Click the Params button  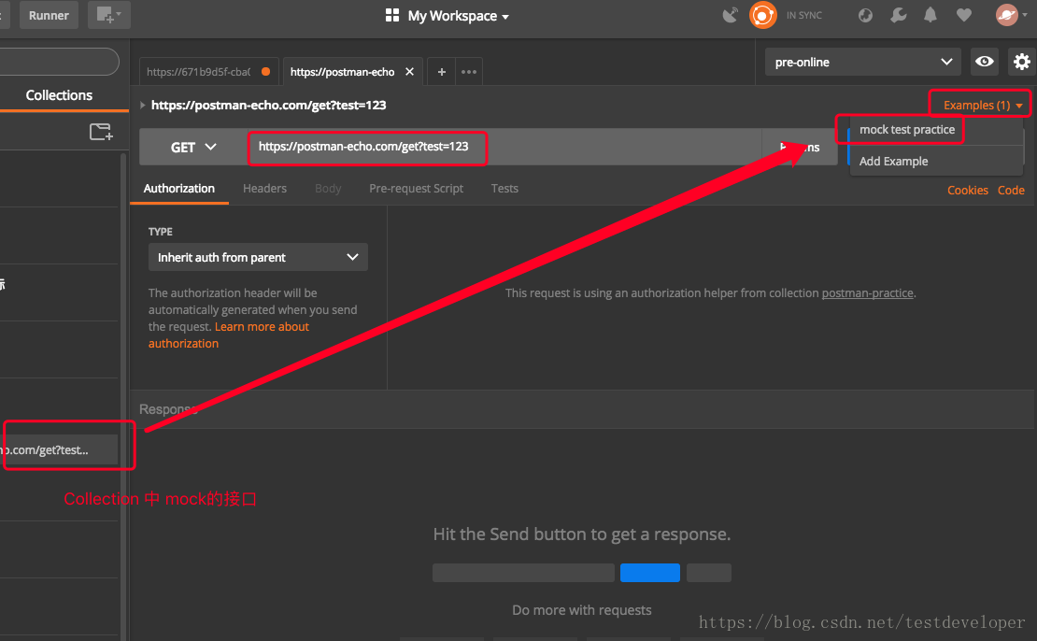(800, 147)
